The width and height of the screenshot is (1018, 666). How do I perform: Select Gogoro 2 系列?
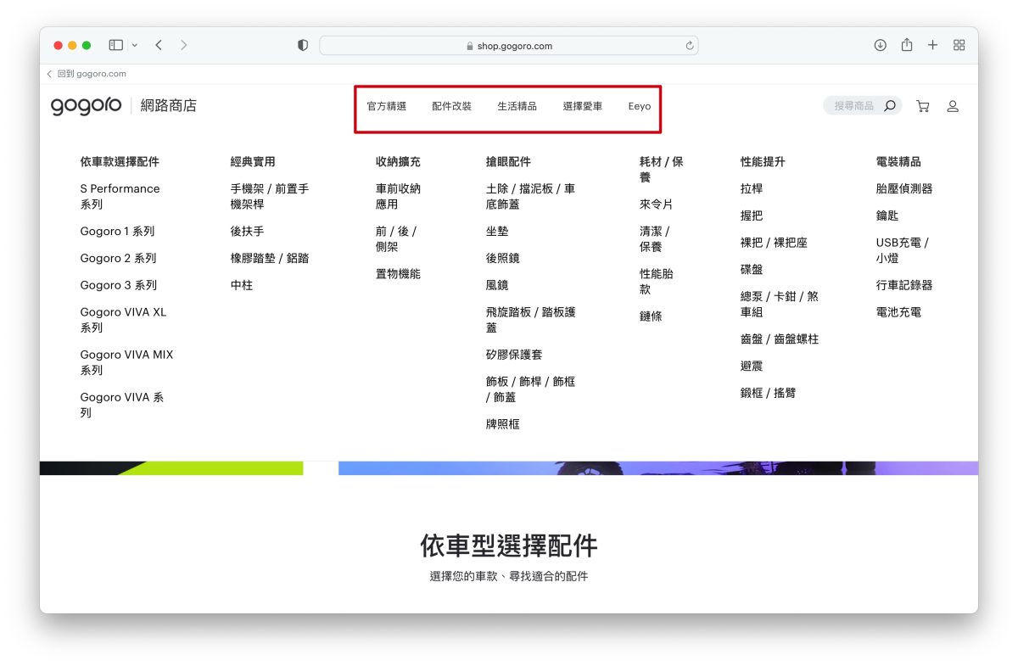click(118, 258)
